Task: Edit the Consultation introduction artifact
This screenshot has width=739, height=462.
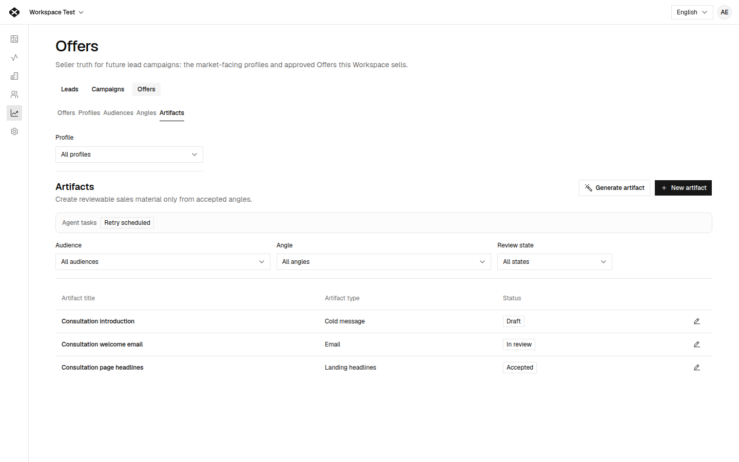Action: point(697,321)
